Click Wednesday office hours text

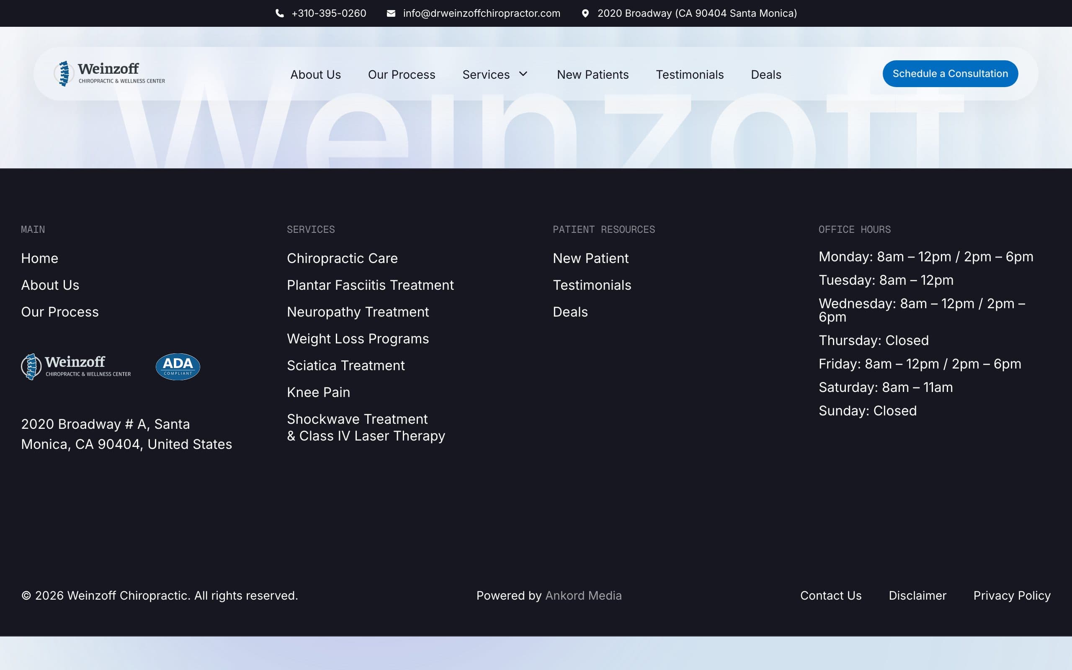click(922, 310)
